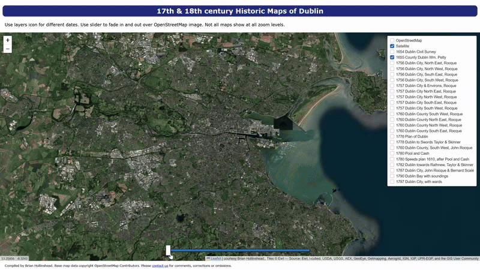
Task: Disable the 1655 County Dublin Wm. Petty layer
Action: click(392, 57)
